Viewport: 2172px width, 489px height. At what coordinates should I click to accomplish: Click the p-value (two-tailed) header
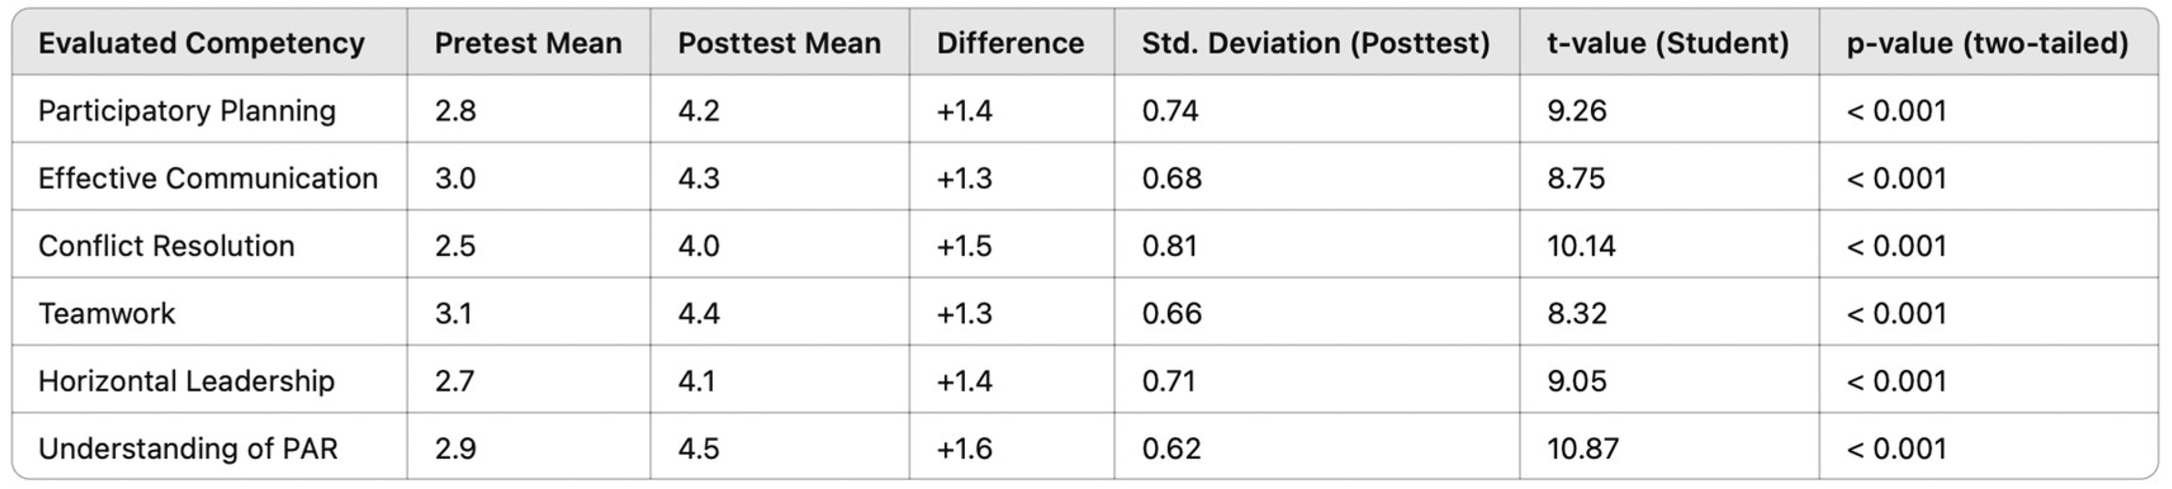(x=1988, y=43)
